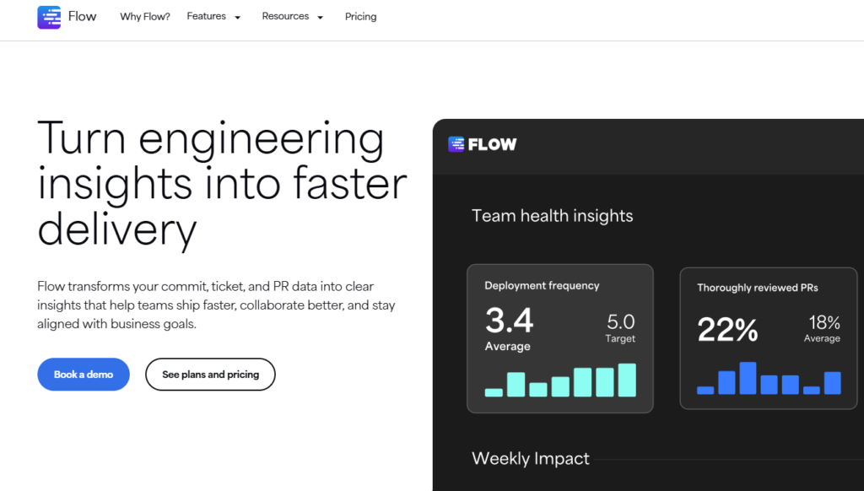Open the Resources menu
Viewport: 864px width, 491px height.
(x=285, y=17)
